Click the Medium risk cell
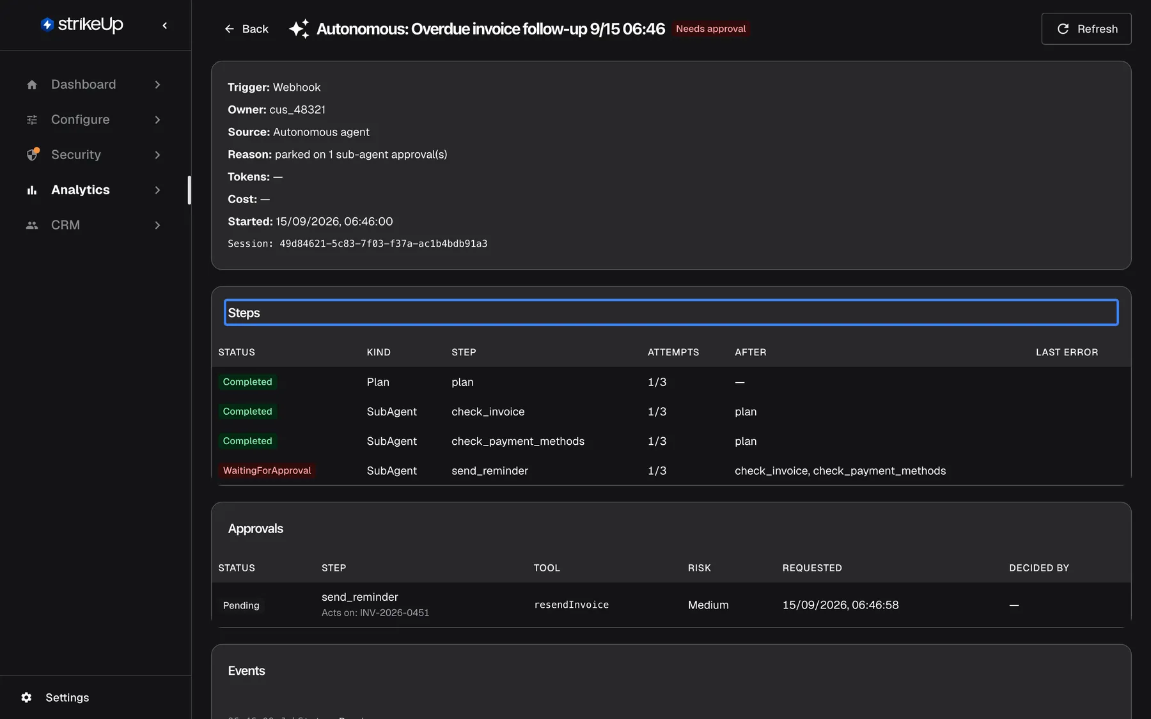 coord(708,605)
